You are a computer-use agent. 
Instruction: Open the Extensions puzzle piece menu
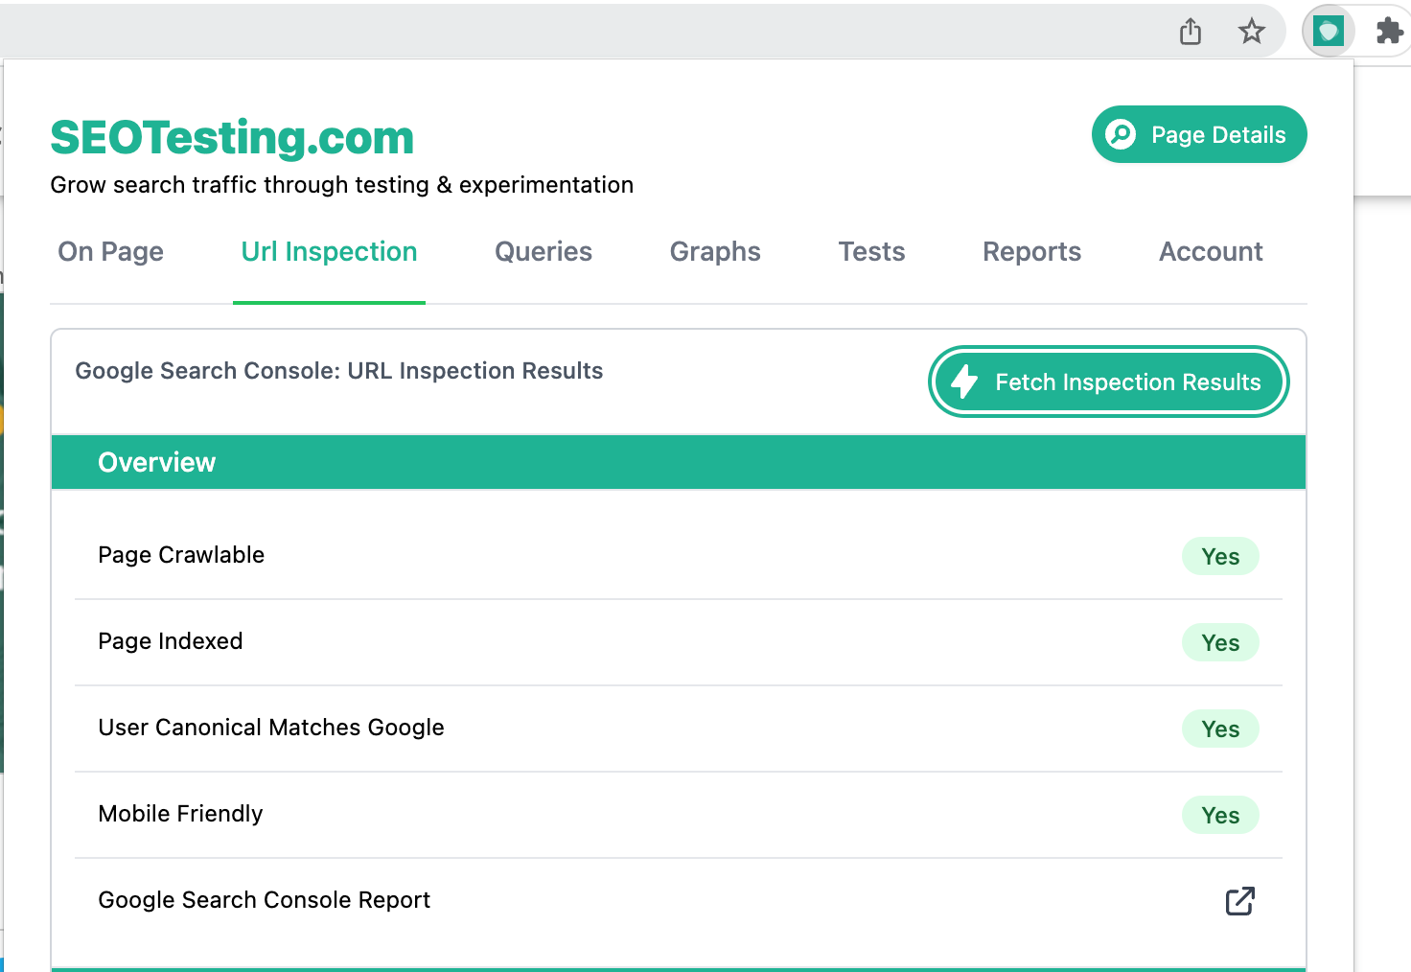1390,32
